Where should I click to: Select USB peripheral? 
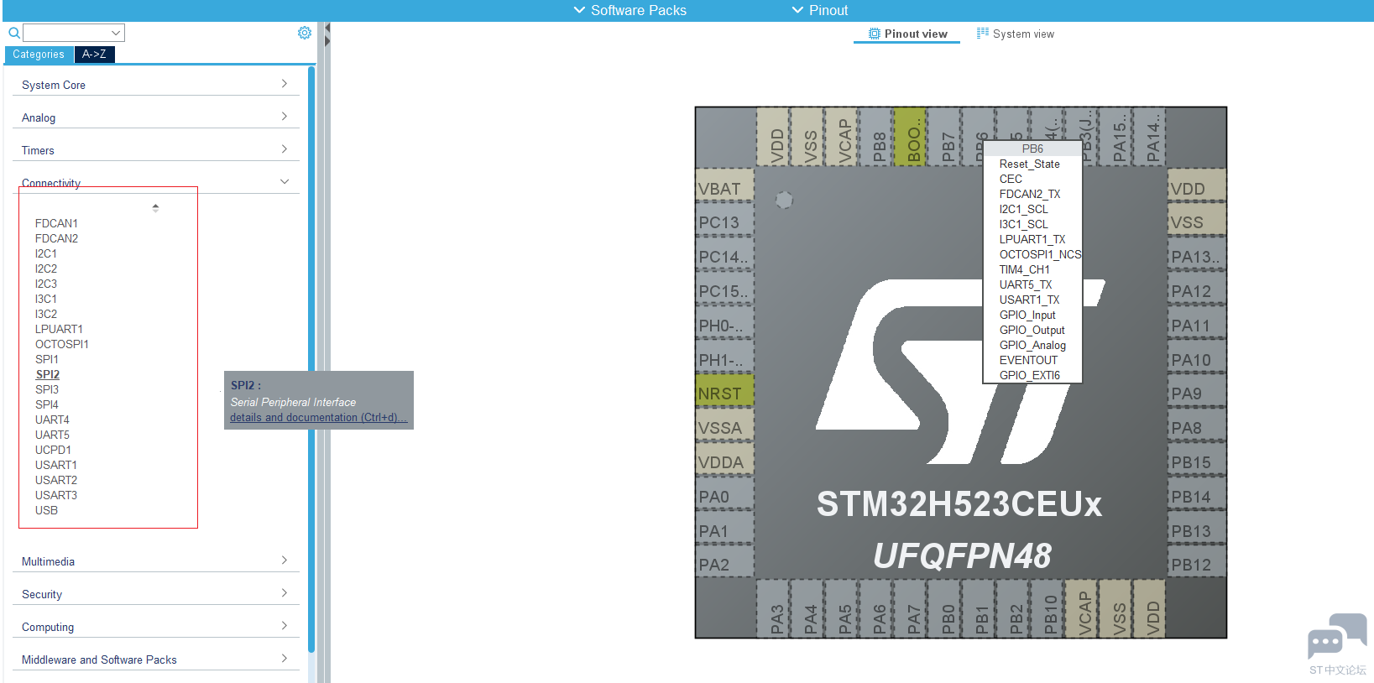pyautogui.click(x=46, y=510)
